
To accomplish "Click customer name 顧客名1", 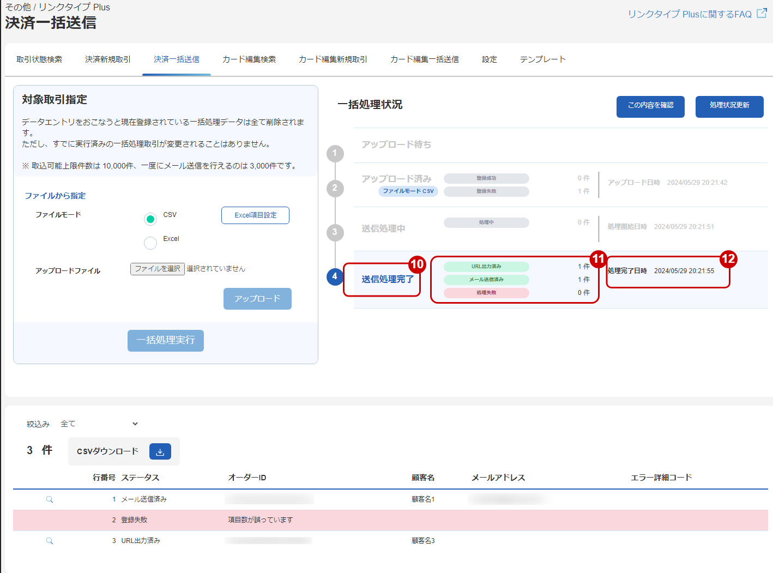I will (x=423, y=499).
